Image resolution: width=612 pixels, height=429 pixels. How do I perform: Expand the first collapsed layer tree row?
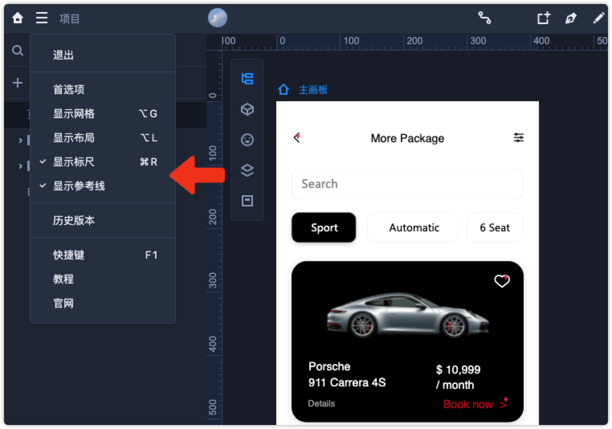pos(20,141)
